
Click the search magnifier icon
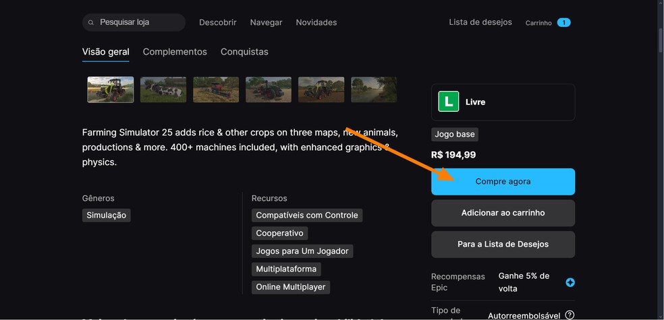90,22
